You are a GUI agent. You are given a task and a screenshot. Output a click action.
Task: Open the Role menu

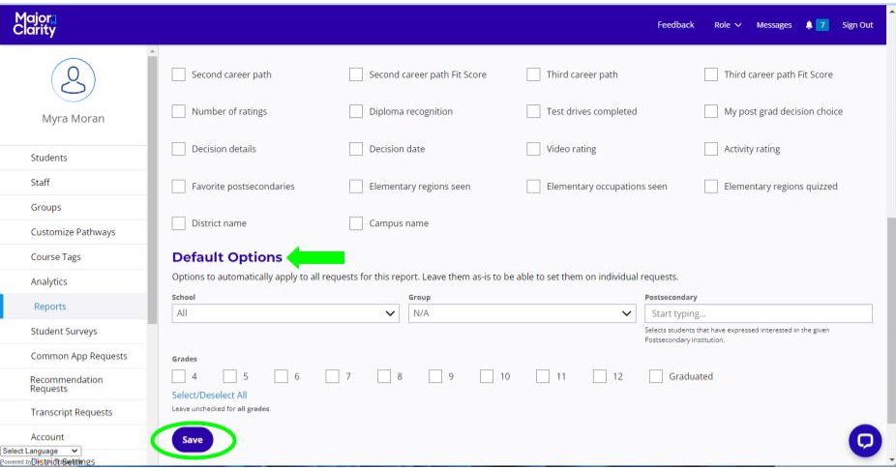pos(728,25)
